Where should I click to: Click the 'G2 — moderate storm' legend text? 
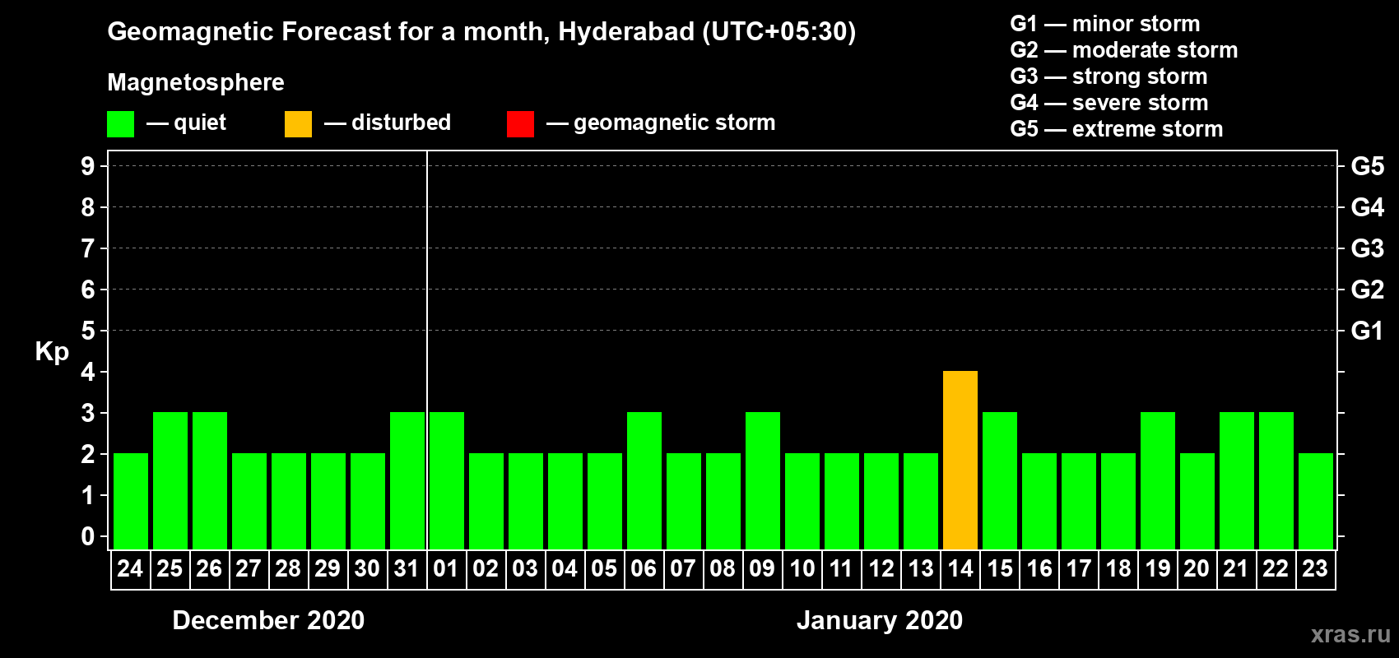pyautogui.click(x=1123, y=50)
